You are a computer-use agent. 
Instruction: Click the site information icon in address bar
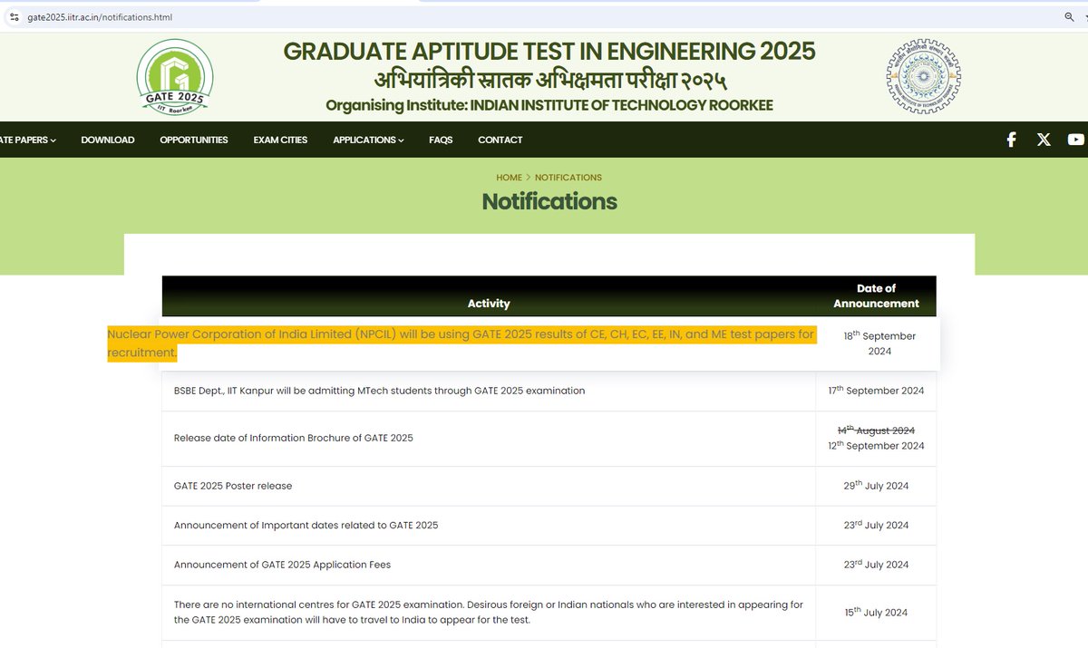click(x=14, y=17)
